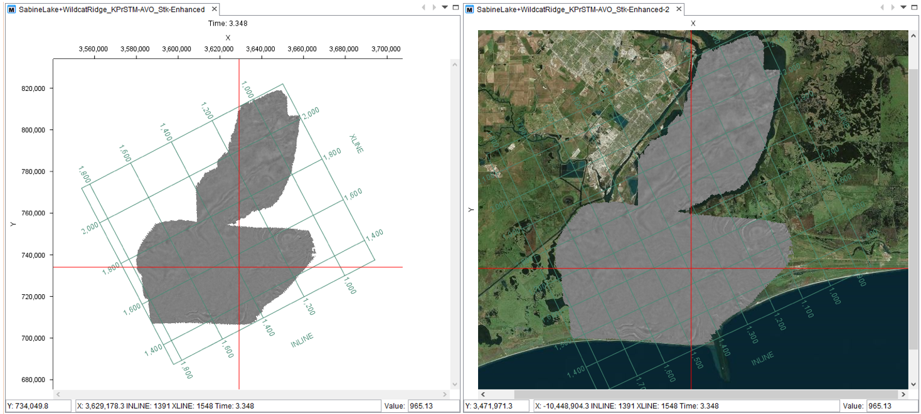Click up arrow of left view vertical scrollbar
The image size is (921, 414).
[455, 64]
